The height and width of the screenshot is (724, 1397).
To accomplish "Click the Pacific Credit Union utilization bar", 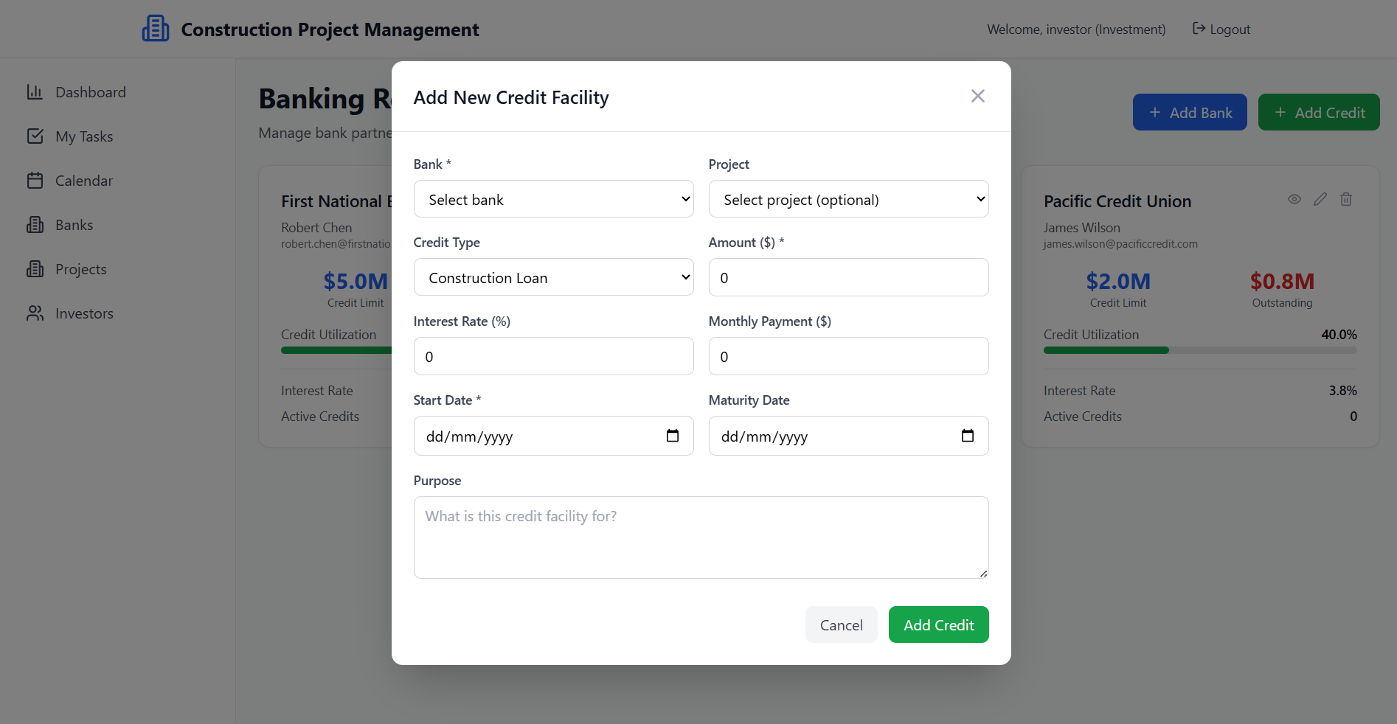I will click(x=1199, y=350).
